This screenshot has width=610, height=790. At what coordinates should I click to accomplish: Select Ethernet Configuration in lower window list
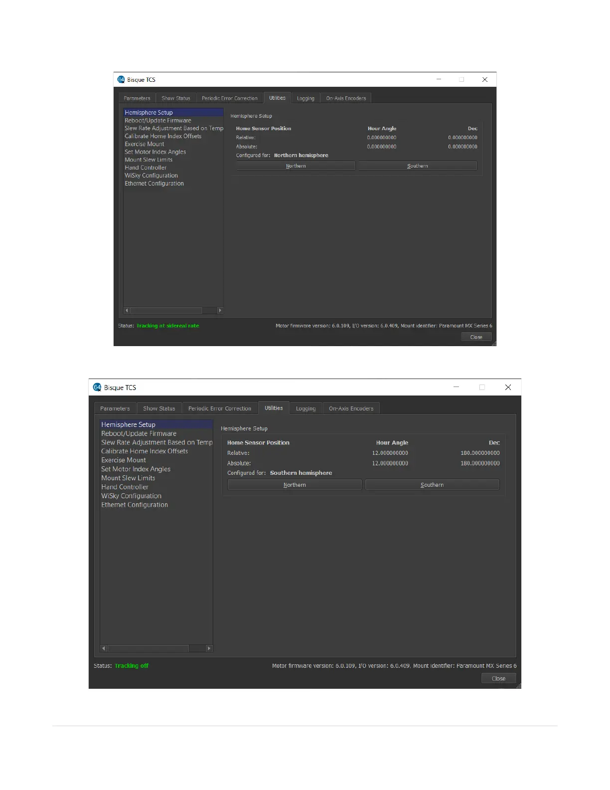pos(156,505)
